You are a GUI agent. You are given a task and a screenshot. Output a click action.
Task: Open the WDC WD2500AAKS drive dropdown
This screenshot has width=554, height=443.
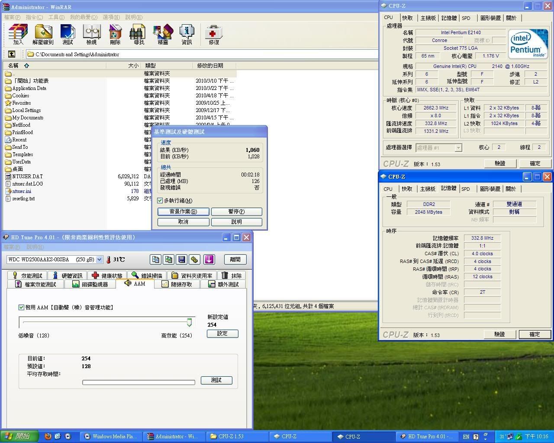point(99,260)
